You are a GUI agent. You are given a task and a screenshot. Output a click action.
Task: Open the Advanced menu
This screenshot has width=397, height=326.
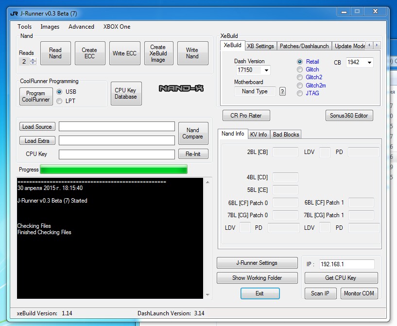[81, 27]
